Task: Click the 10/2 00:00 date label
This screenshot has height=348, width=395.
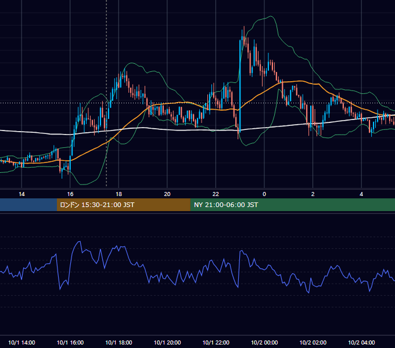Action: [264, 342]
